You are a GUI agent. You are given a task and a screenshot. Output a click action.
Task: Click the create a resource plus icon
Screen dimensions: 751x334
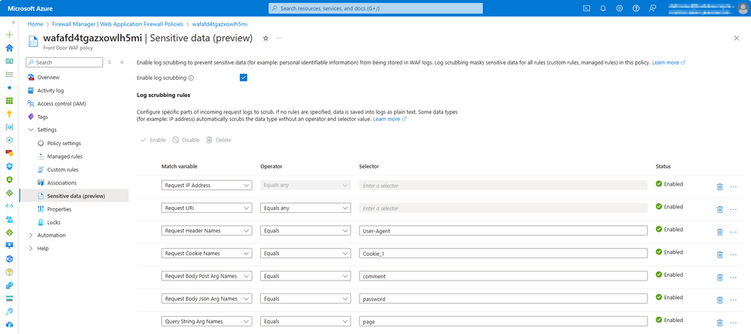click(x=9, y=35)
